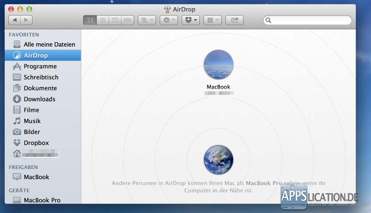Screen dimensions: 371x213
Task: Click the Dokumente icon
Action: (17, 88)
